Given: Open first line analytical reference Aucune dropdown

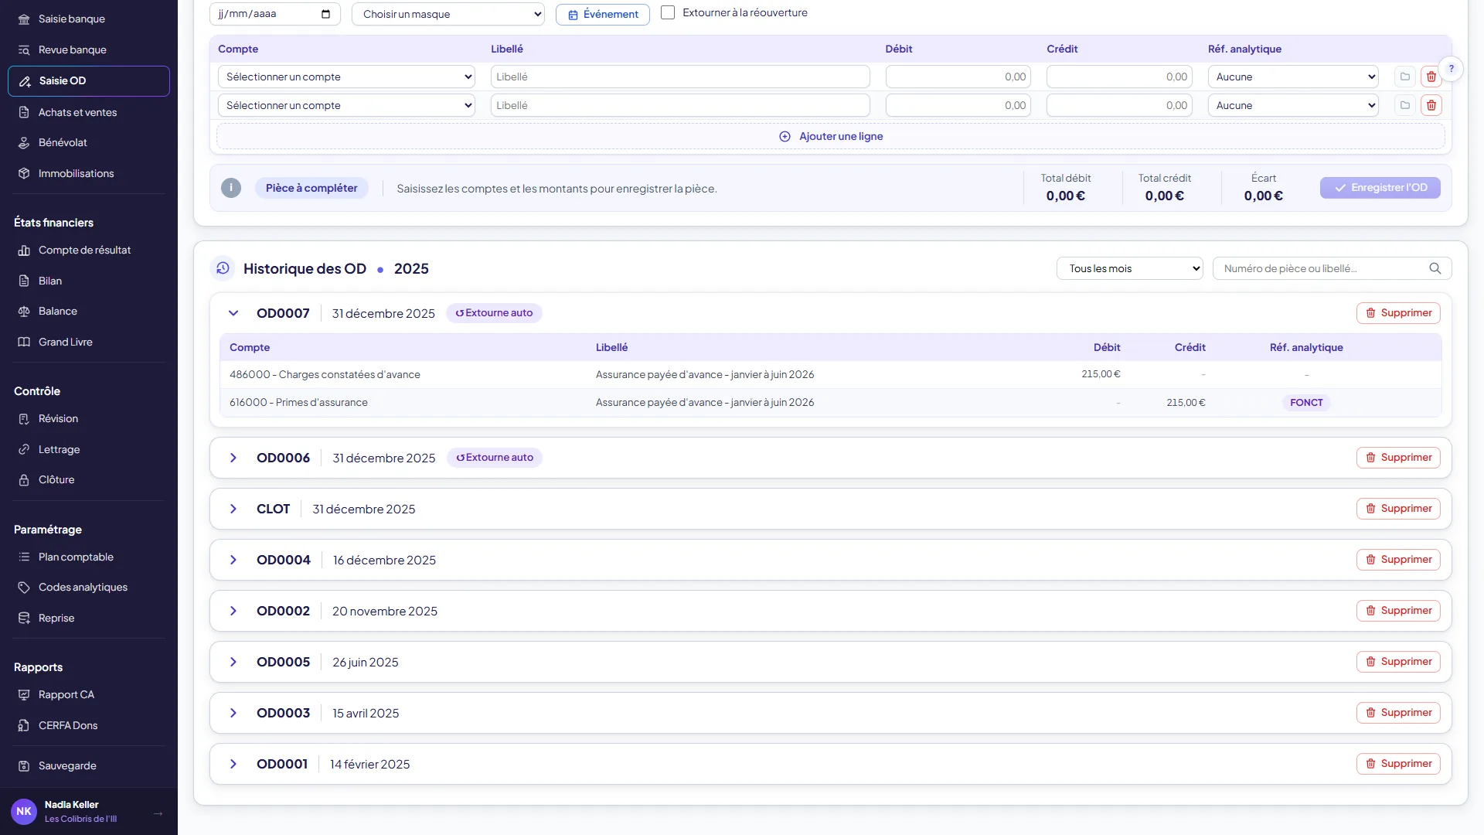Looking at the screenshot, I should coord(1293,77).
